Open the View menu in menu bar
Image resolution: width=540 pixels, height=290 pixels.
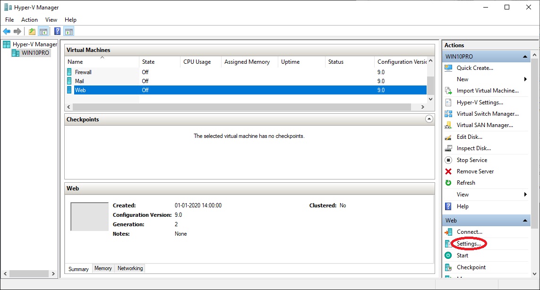51,20
